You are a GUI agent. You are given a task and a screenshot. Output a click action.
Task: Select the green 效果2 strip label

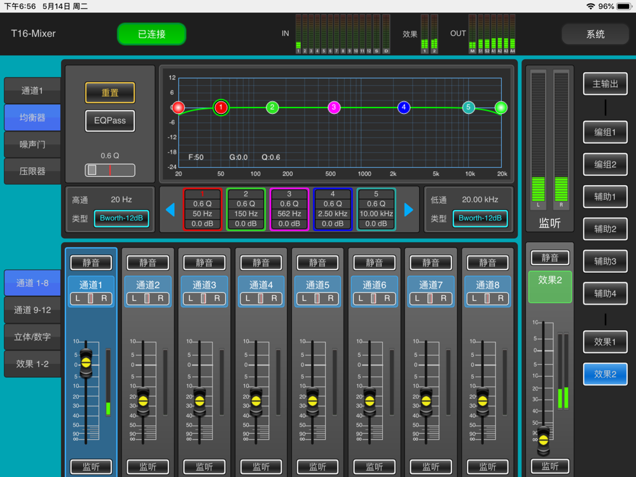click(x=550, y=286)
